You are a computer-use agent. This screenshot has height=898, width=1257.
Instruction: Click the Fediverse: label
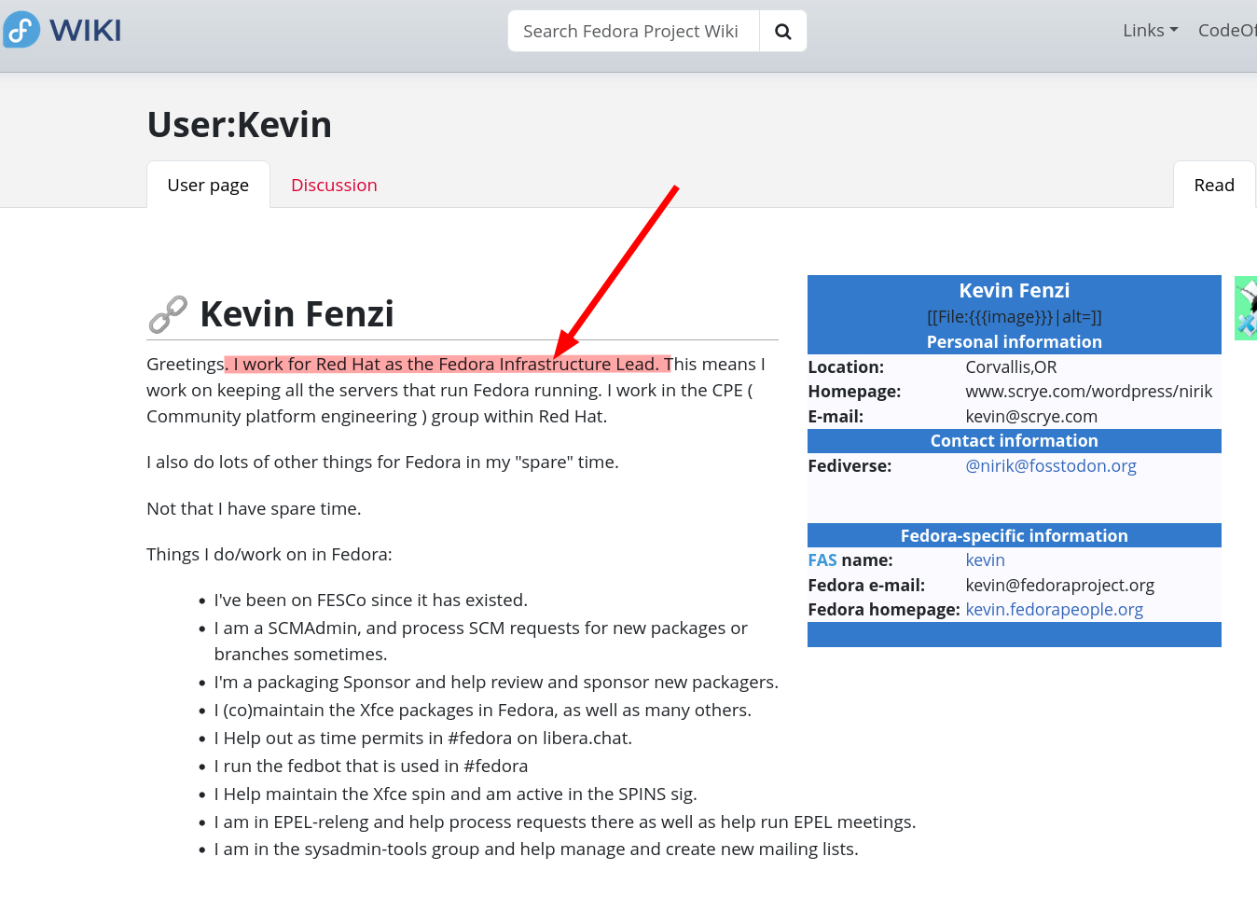point(850,466)
